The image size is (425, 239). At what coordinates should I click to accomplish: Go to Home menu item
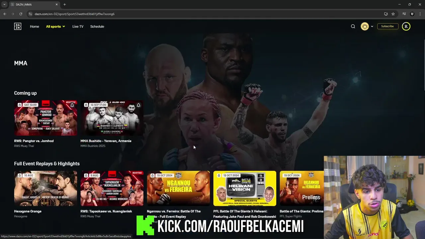click(x=35, y=27)
